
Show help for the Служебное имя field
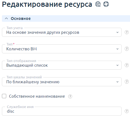pyautogui.click(x=127, y=111)
